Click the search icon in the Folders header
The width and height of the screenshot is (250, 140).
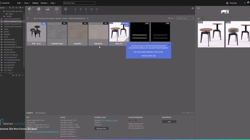click(13, 8)
